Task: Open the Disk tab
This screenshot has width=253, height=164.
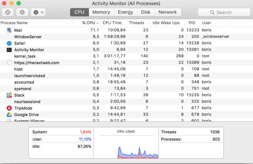Action: tap(146, 12)
